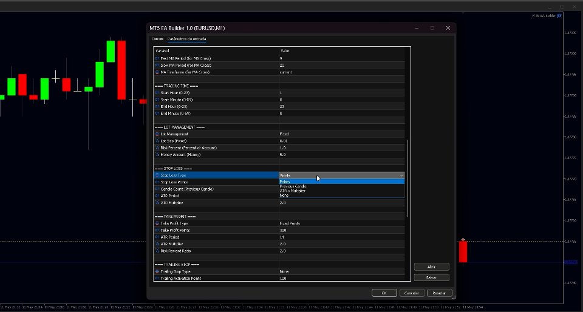
Task: Click the enum icon beside Lot Management
Action: pyautogui.click(x=157, y=134)
